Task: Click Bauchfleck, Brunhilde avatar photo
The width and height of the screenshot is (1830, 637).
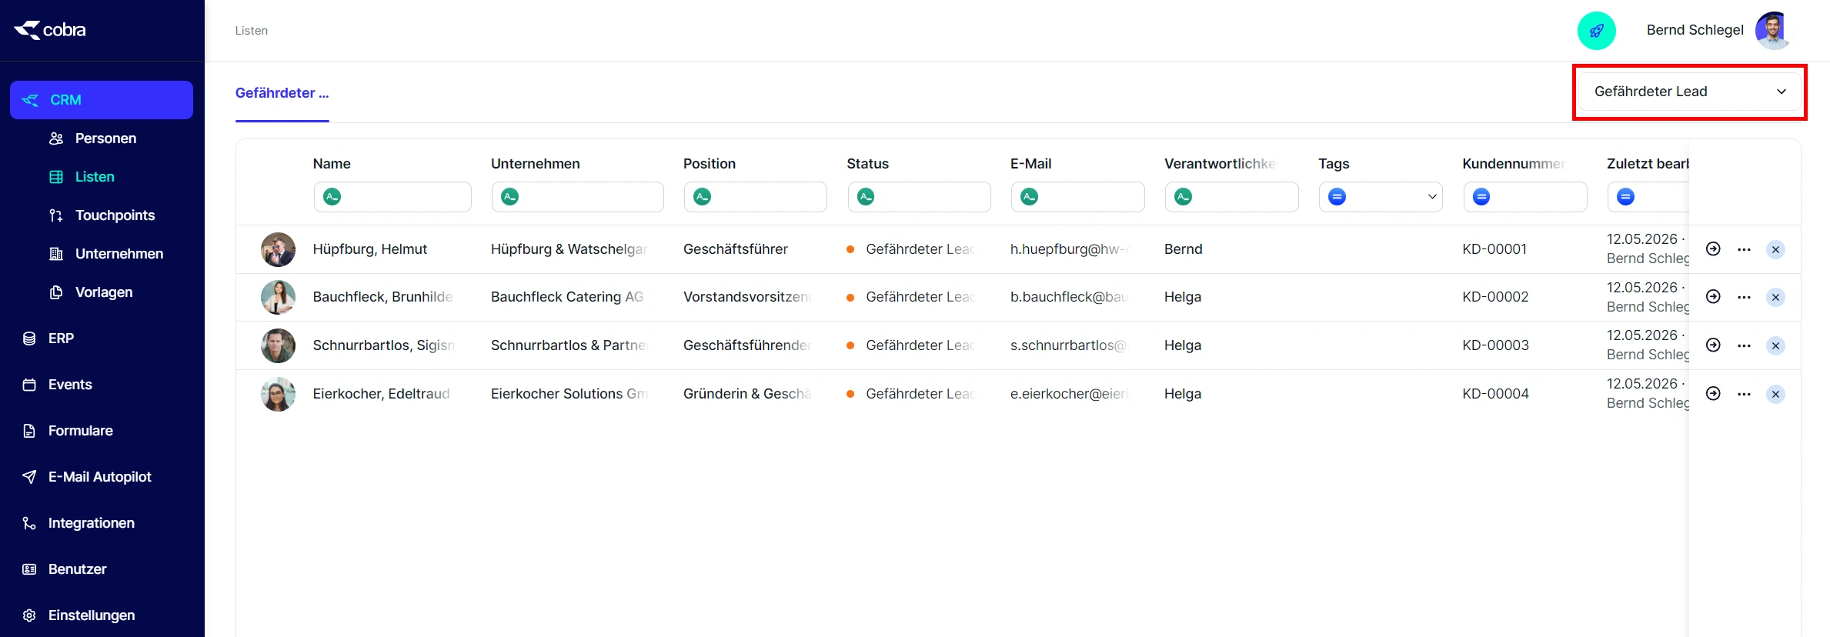Action: 278,297
